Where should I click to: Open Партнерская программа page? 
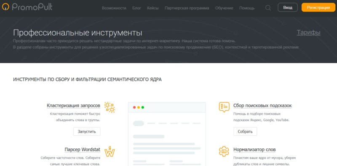pyautogui.click(x=187, y=8)
